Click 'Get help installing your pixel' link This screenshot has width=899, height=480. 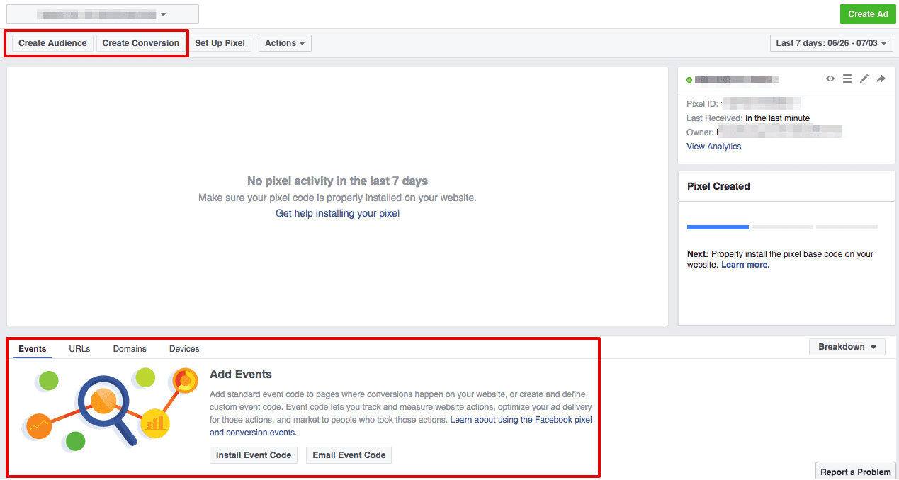click(337, 213)
